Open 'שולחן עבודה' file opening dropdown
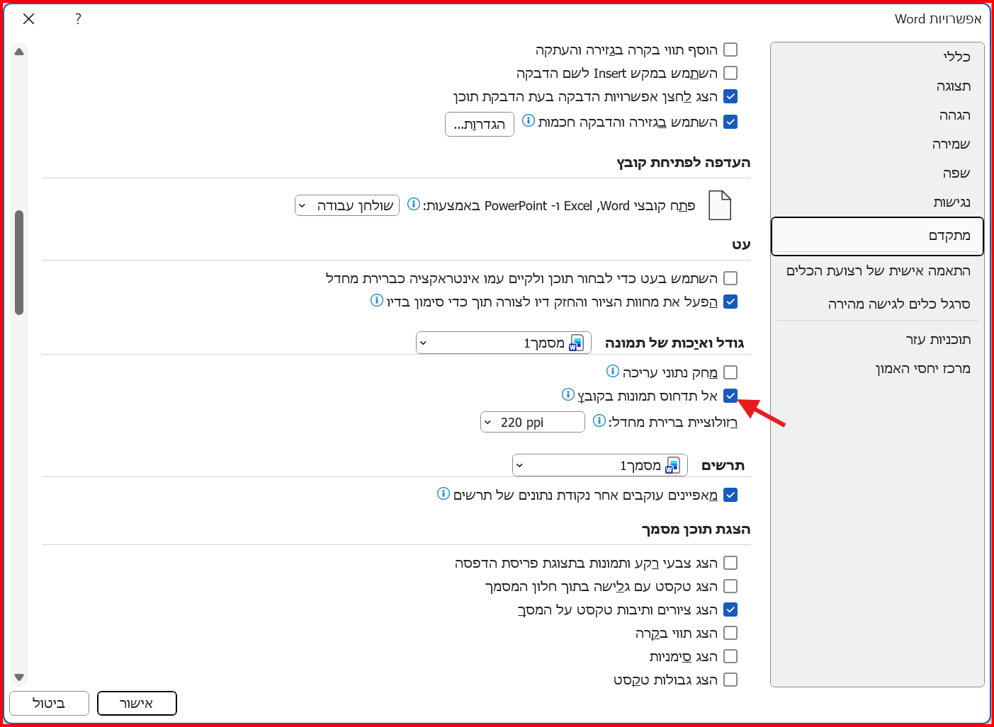The image size is (994, 727). [x=347, y=205]
